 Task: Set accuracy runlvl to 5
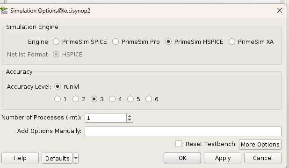[x=130, y=99]
